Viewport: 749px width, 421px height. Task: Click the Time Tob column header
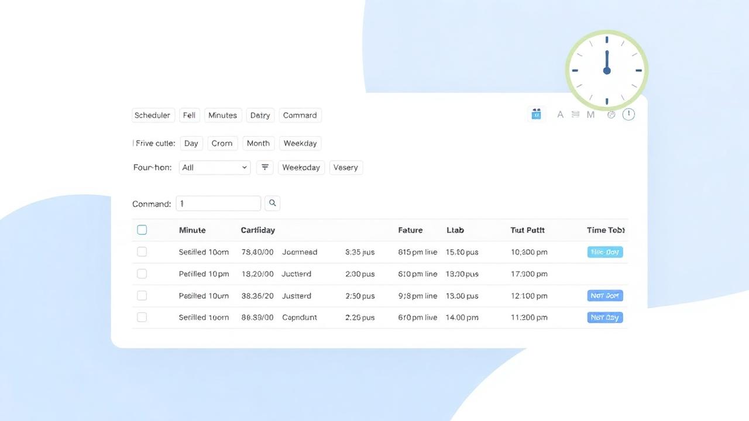pos(606,230)
